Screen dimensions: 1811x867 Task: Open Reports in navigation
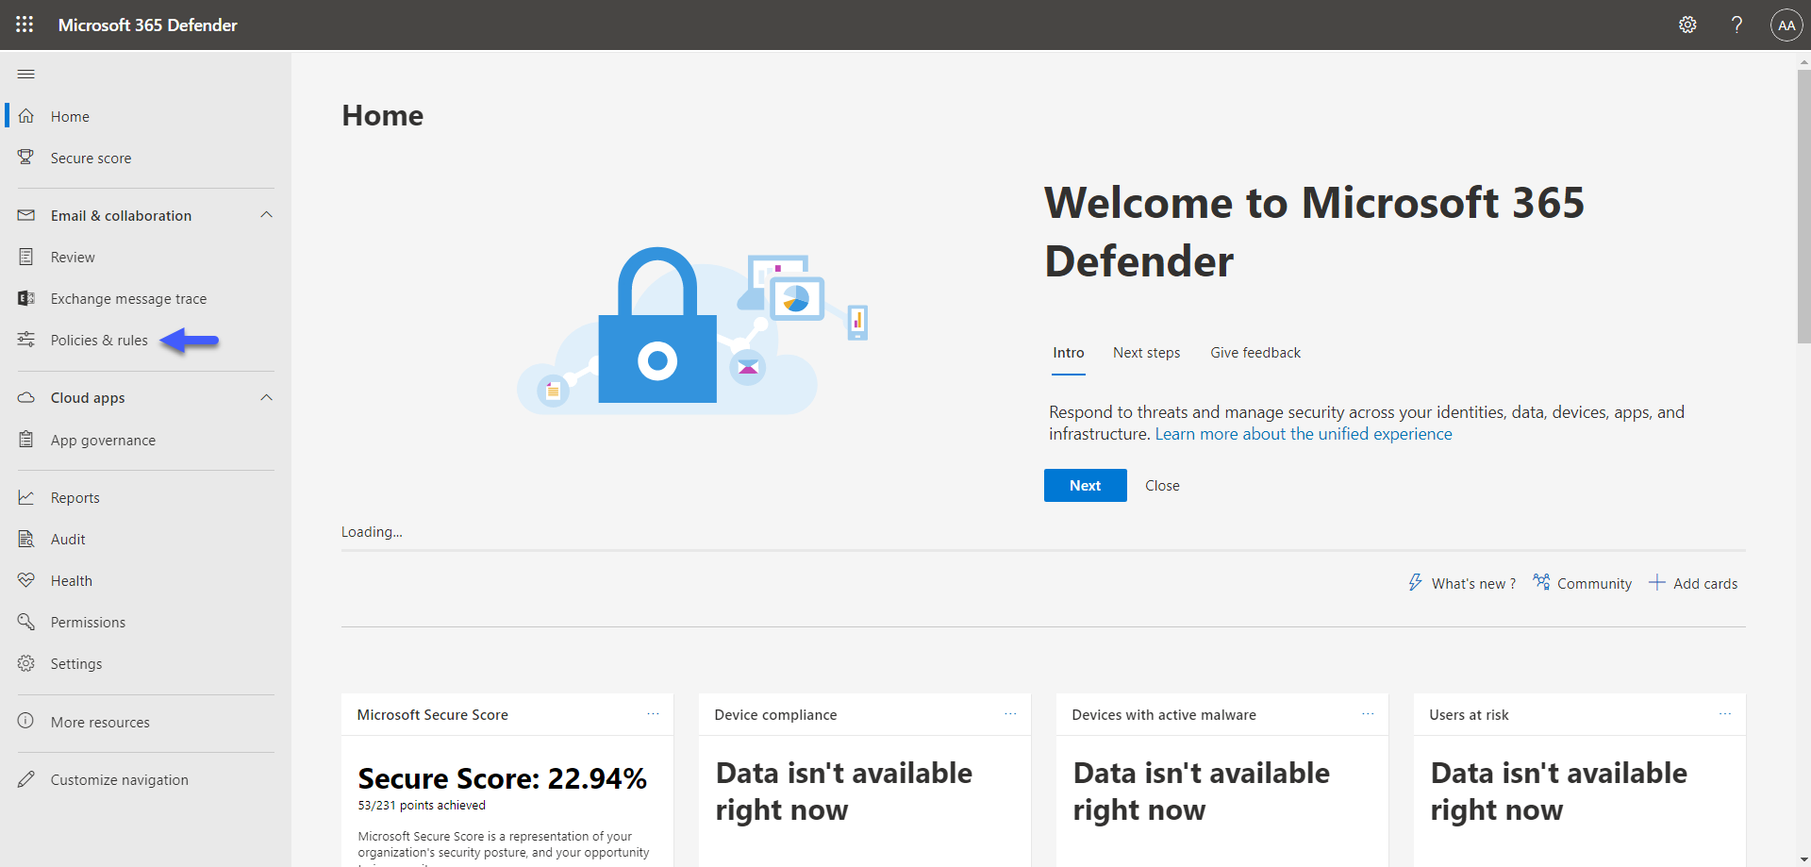pyautogui.click(x=75, y=497)
